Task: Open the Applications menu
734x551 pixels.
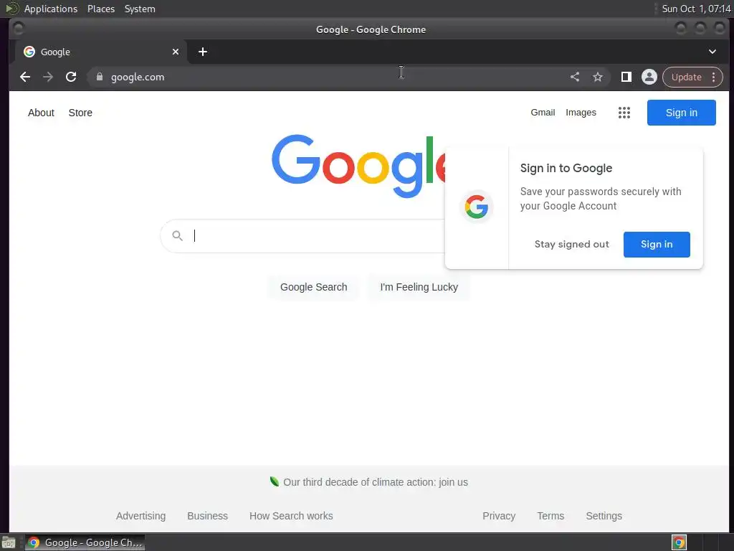Action: pos(51,9)
